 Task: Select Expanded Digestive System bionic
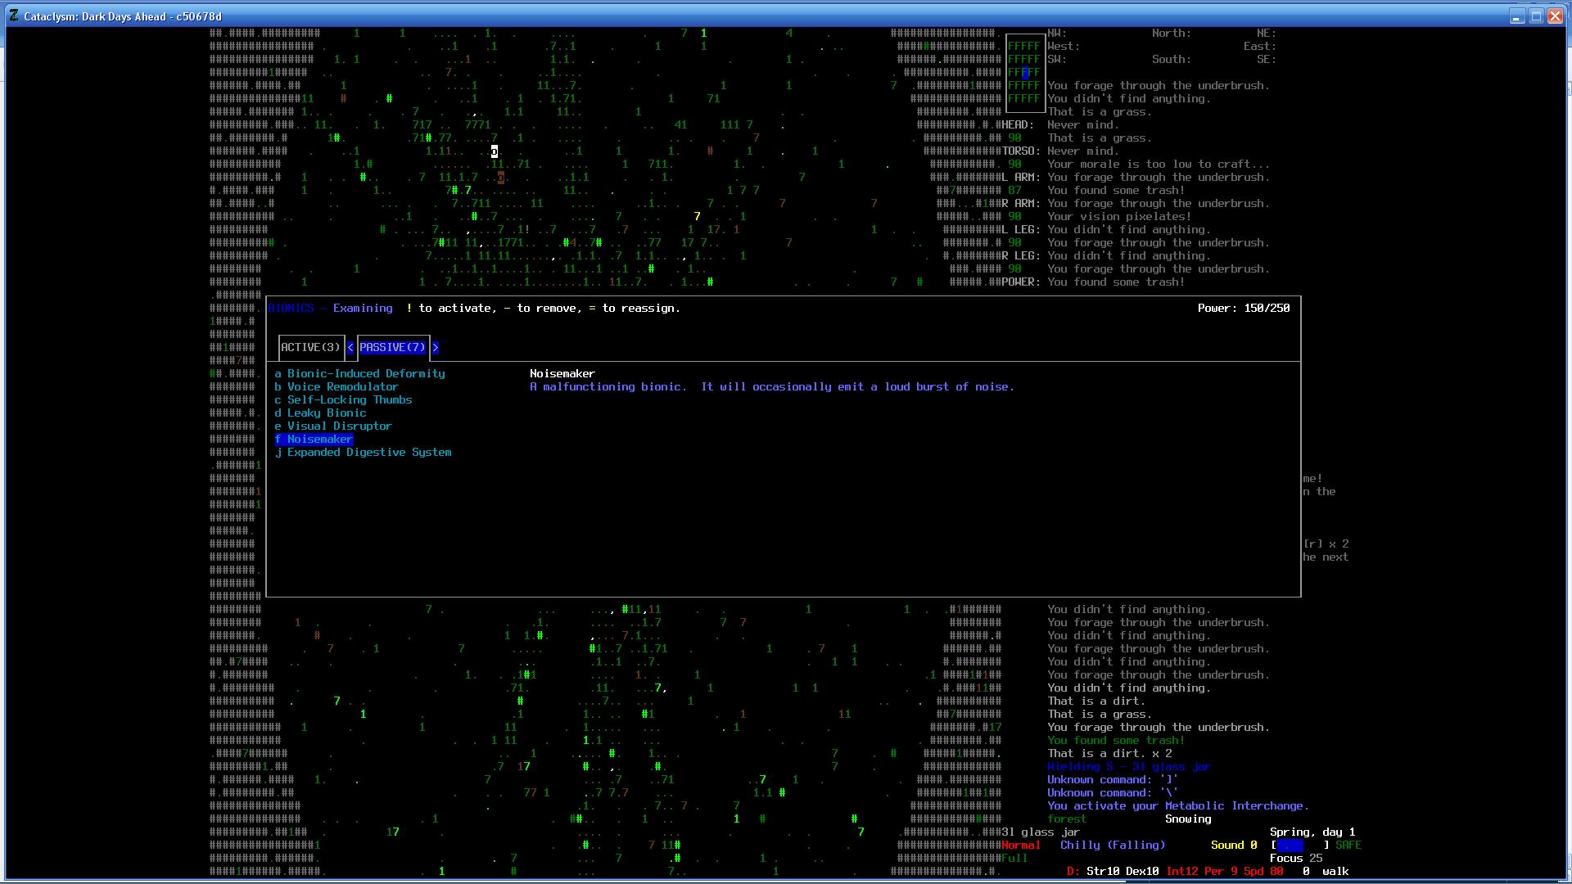click(368, 453)
